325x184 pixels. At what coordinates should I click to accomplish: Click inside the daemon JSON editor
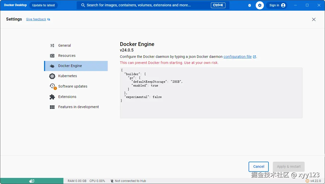coord(211,107)
